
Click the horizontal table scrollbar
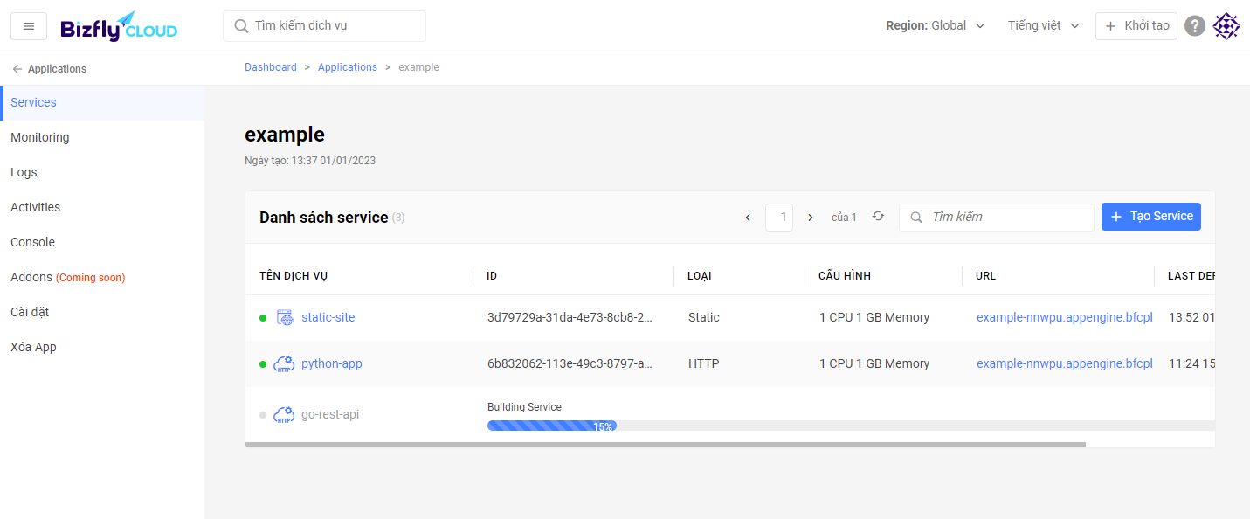click(x=664, y=445)
